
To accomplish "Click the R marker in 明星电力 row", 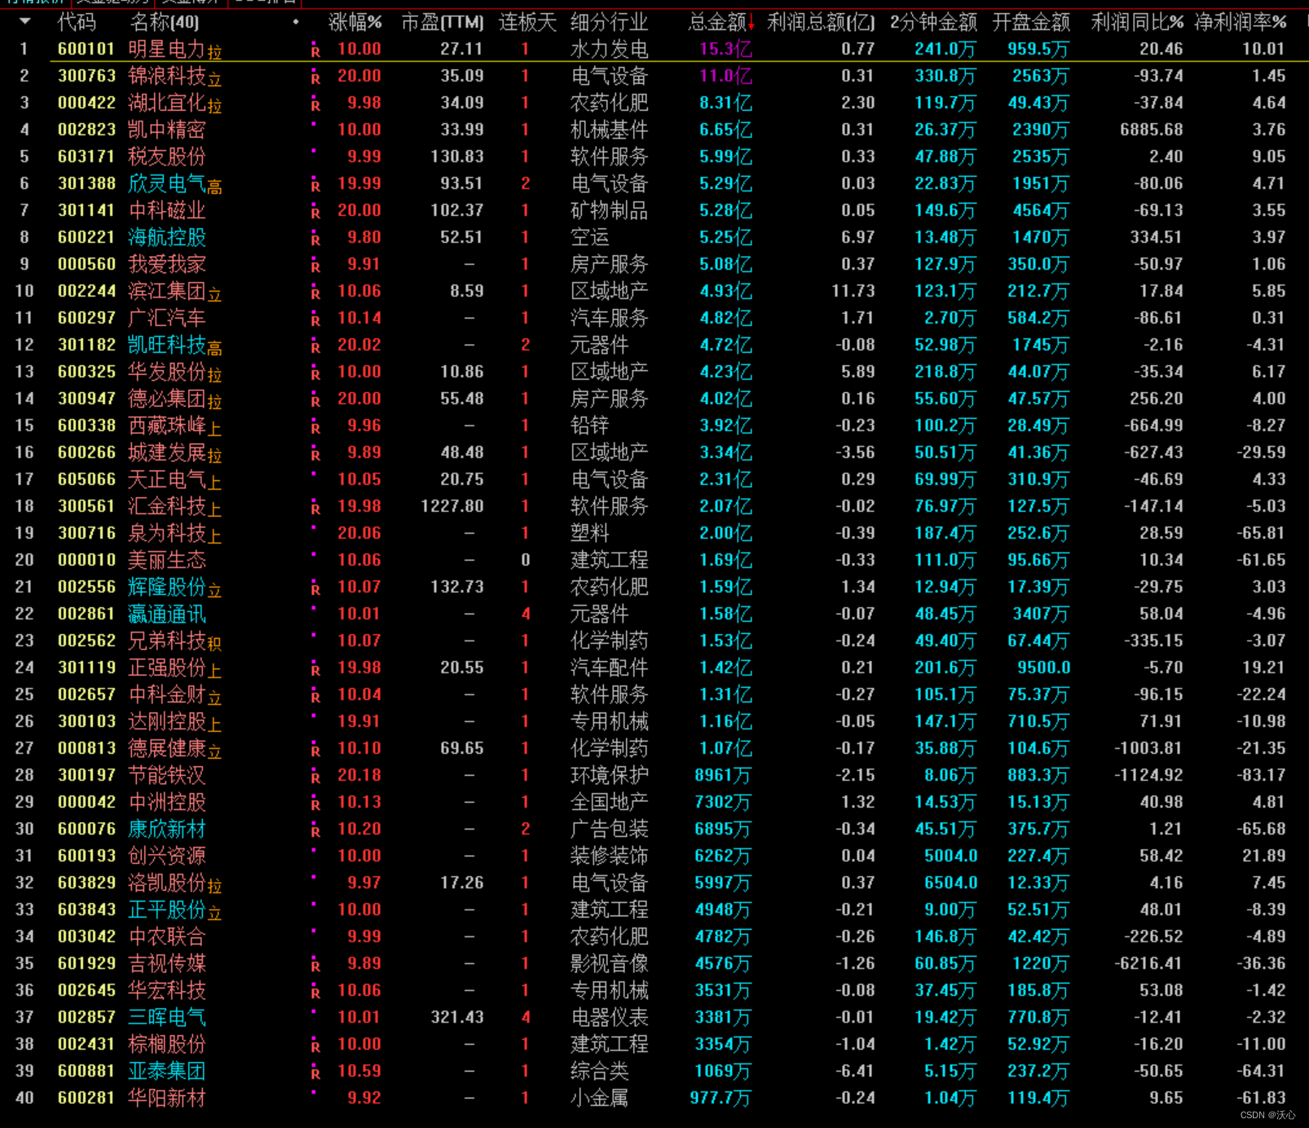I will point(315,51).
